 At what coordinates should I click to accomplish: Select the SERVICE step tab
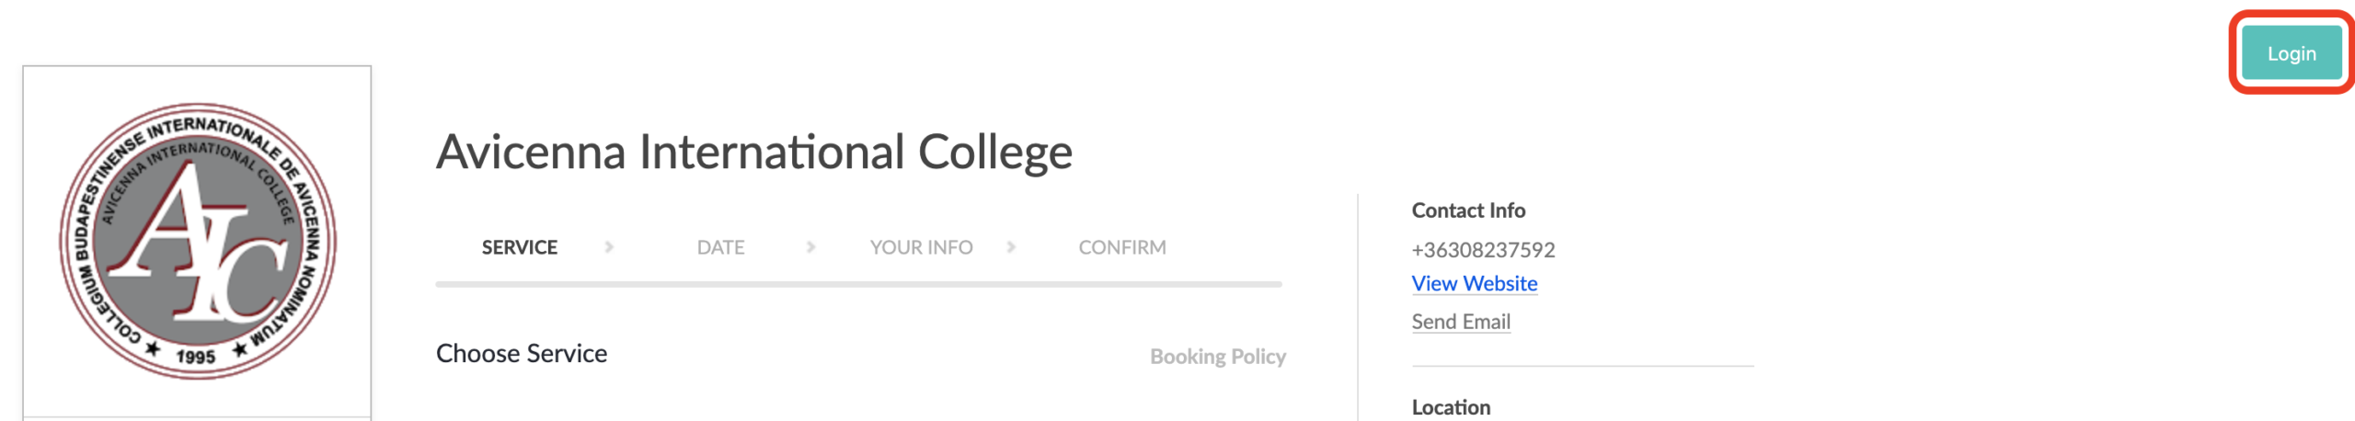519,247
